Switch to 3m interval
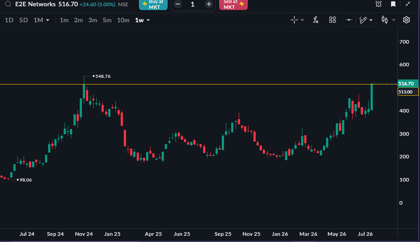This screenshot has width=420, height=242. click(x=93, y=20)
